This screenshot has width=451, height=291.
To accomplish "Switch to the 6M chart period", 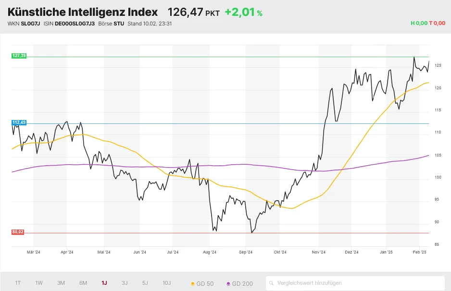I will pos(83,283).
